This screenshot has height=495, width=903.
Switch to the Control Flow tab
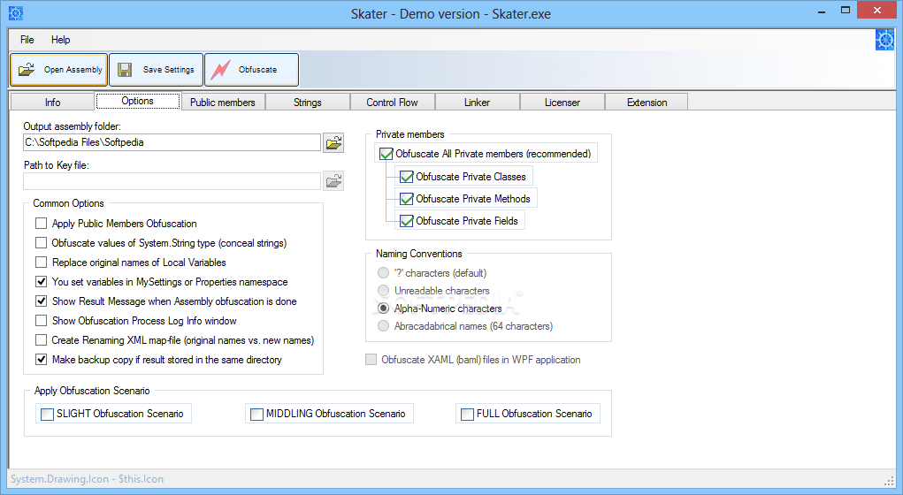[392, 102]
